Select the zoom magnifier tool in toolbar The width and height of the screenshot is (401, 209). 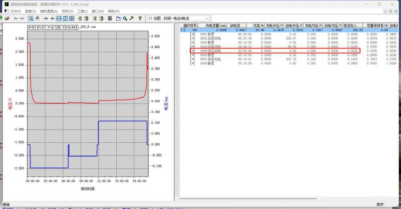[x=31, y=18]
